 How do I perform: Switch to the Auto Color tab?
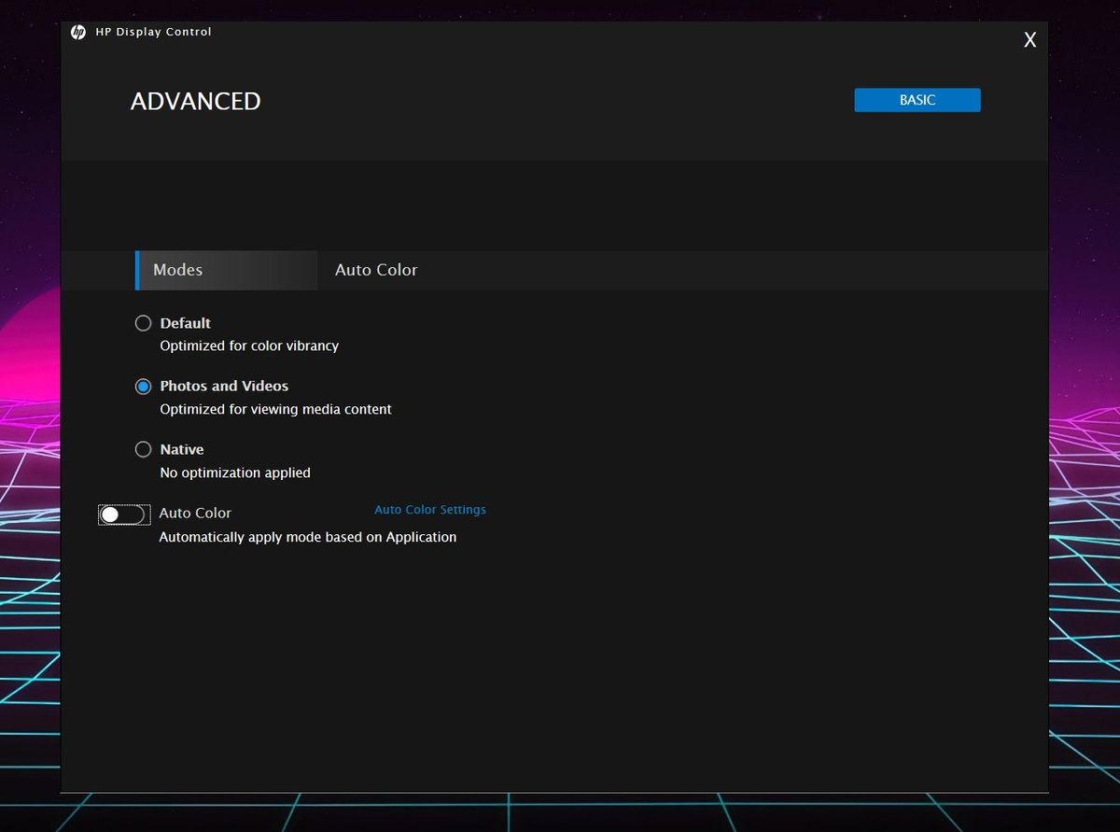pos(376,270)
